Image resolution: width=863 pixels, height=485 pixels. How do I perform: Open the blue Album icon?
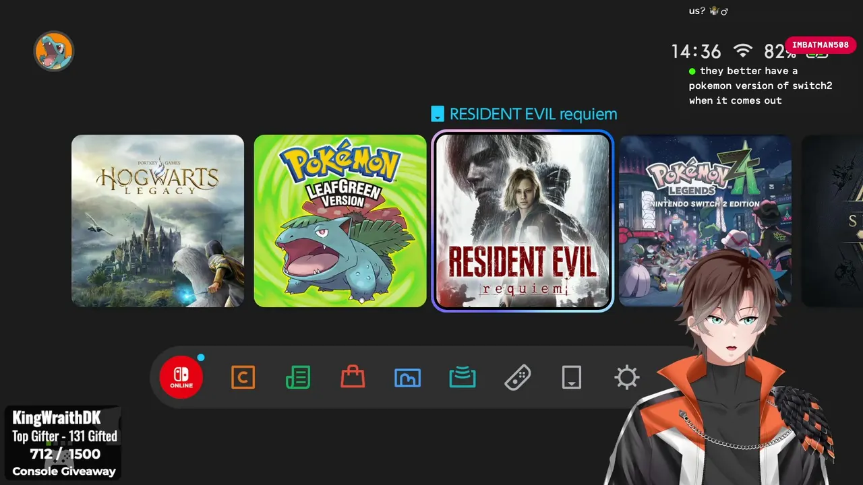point(407,377)
